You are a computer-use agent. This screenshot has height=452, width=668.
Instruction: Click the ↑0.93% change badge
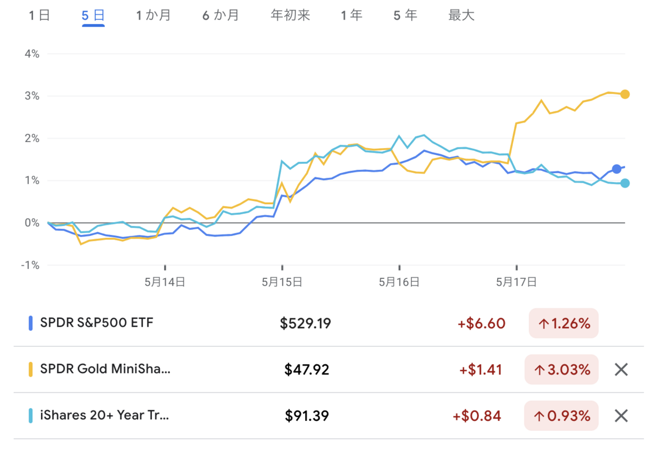(562, 415)
